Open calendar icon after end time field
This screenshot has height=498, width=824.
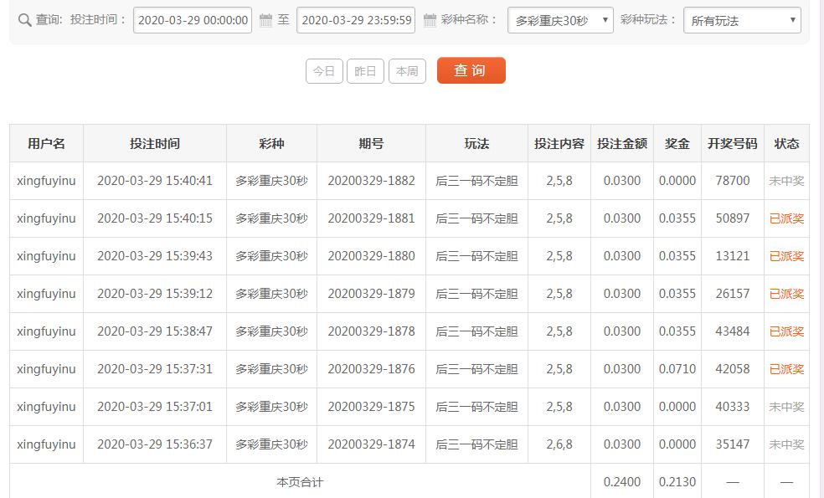(430, 20)
